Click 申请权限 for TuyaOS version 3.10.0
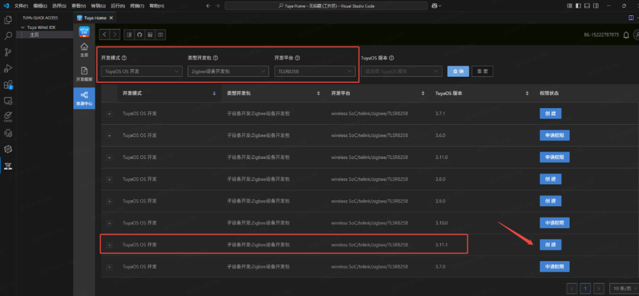The width and height of the screenshot is (639, 296). pos(554,223)
